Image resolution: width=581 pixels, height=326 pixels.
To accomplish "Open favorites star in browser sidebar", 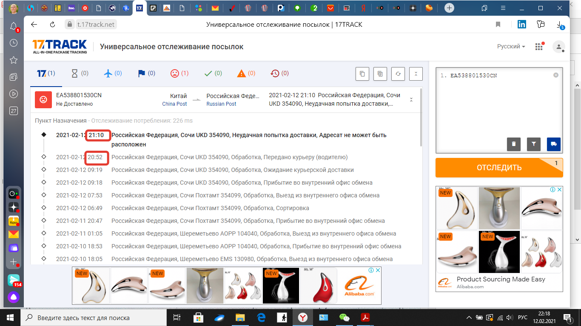I will (x=14, y=60).
